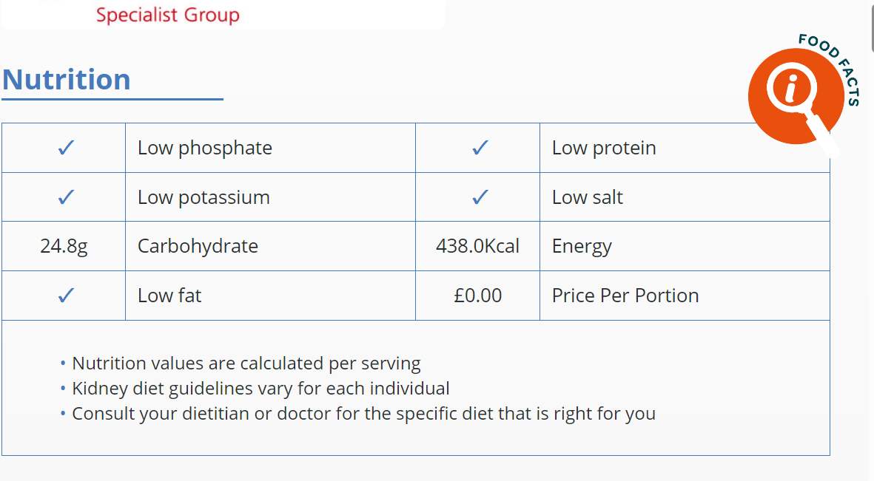Select the 24.8g carbohydrate value
Screen dimensions: 874x481
tap(64, 246)
